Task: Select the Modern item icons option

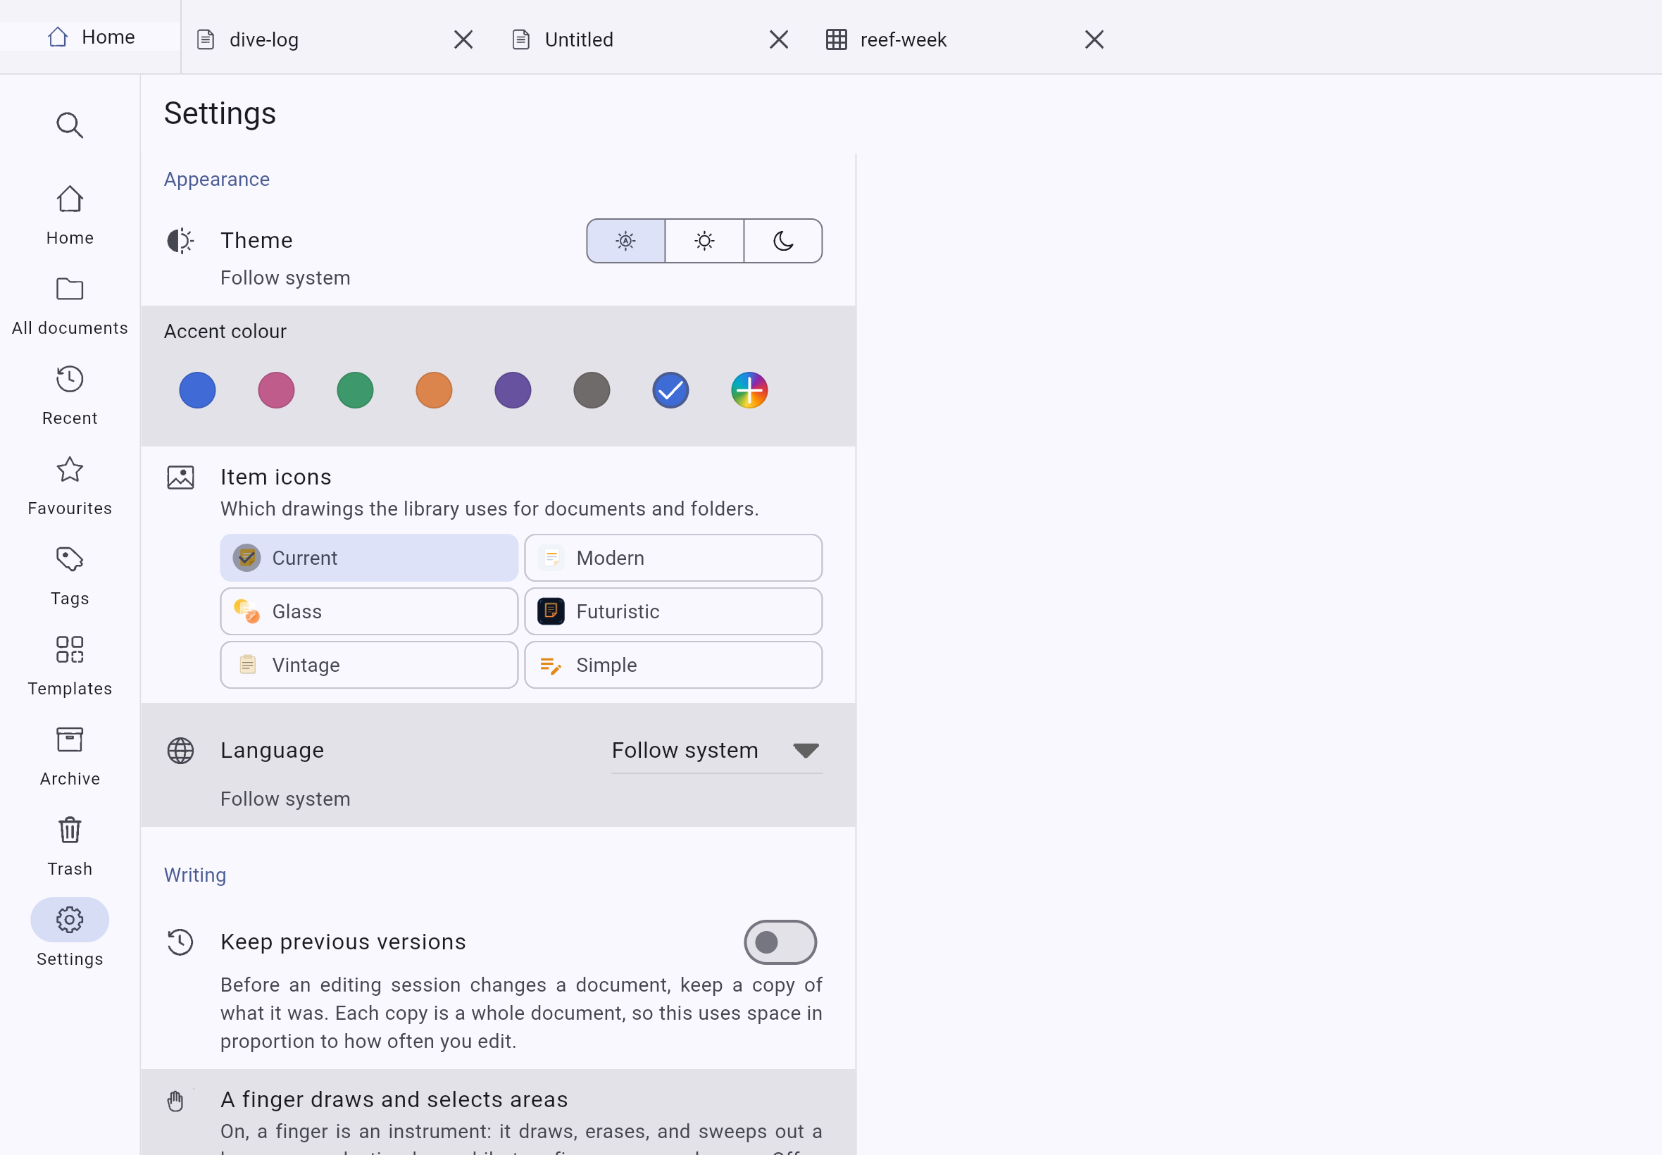Action: (x=673, y=558)
